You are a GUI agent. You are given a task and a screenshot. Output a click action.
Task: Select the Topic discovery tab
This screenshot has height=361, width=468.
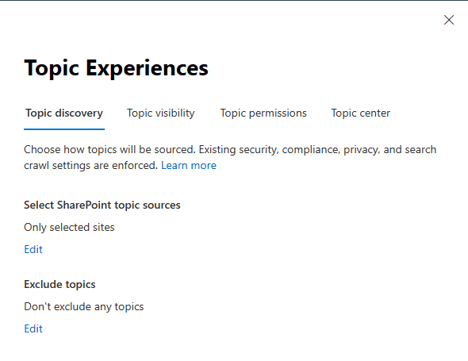pos(64,113)
